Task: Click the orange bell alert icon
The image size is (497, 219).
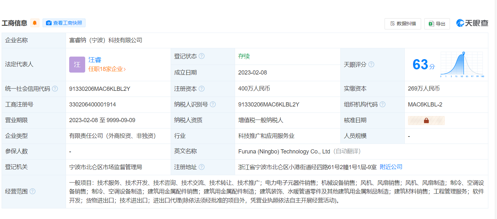Action: tap(35, 23)
